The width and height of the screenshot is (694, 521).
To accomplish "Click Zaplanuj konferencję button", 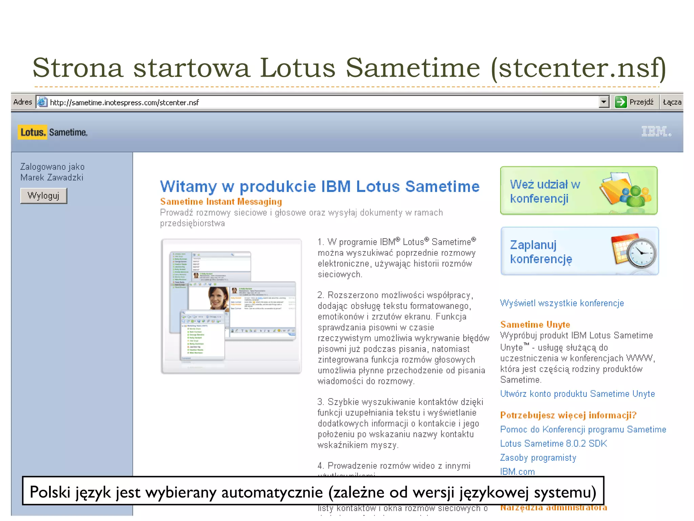I will point(579,251).
